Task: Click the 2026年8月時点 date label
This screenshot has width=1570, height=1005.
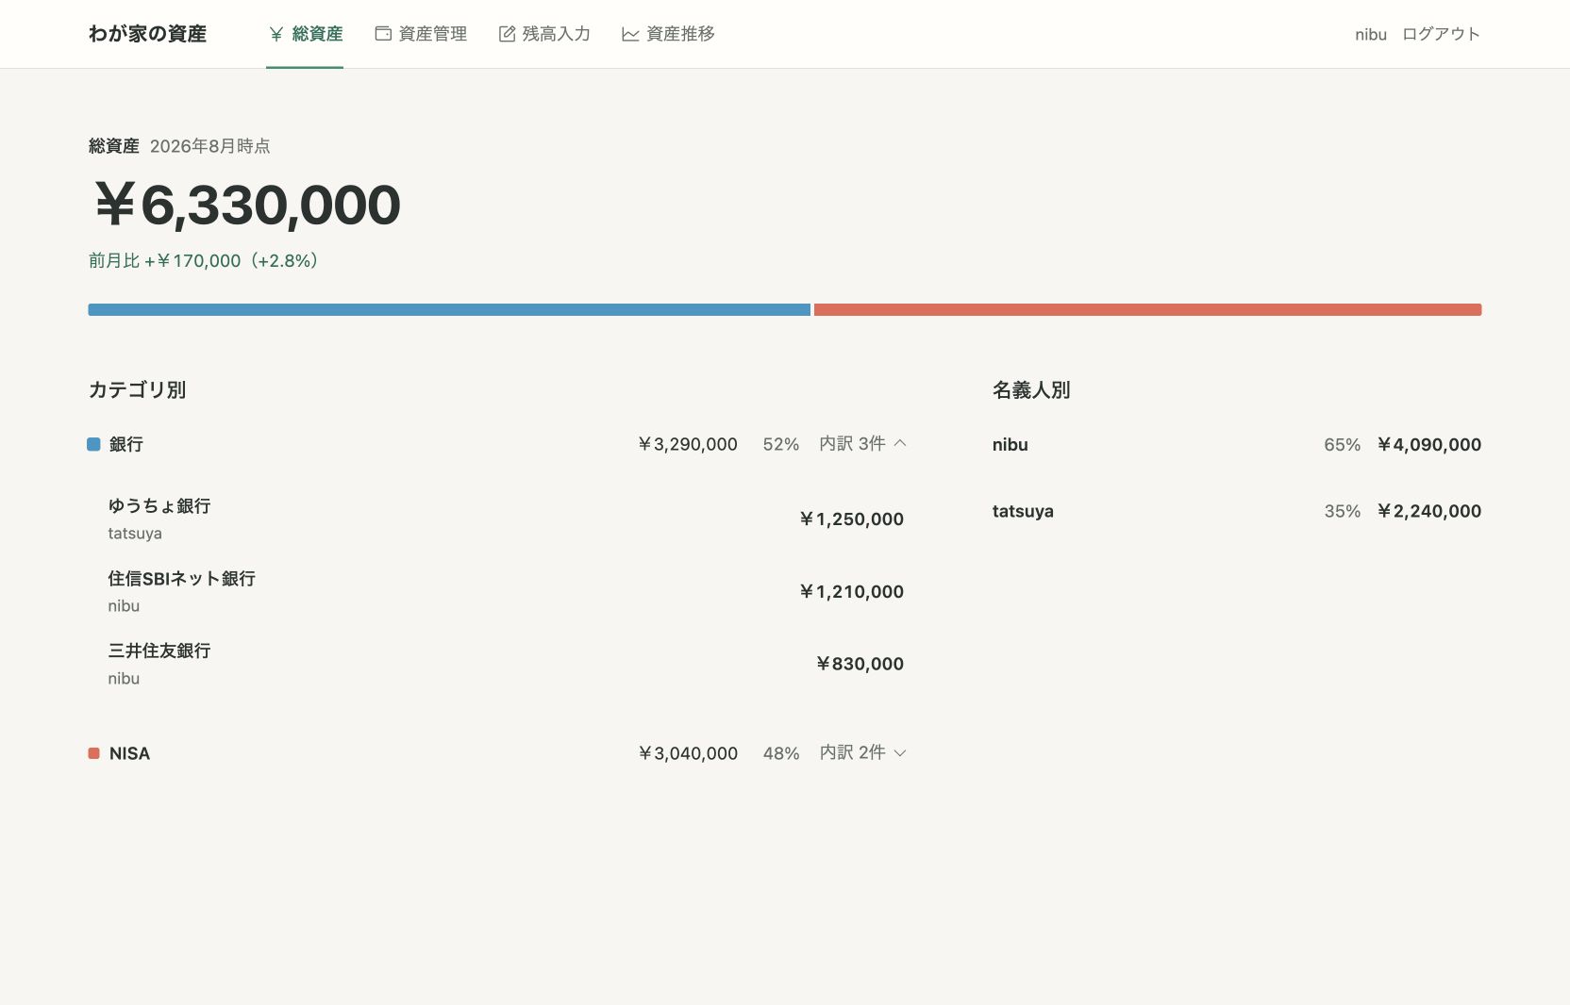Action: (210, 146)
